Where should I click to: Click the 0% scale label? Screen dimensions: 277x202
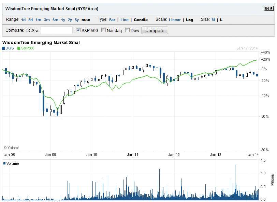264,69
